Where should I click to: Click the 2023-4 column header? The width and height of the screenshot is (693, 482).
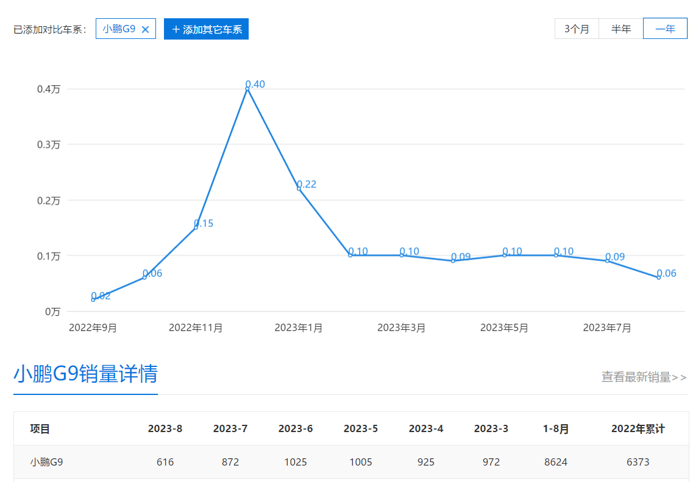pyautogui.click(x=426, y=428)
